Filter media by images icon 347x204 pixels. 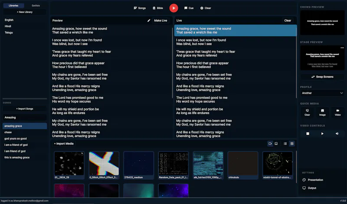pyautogui.click(x=276, y=144)
